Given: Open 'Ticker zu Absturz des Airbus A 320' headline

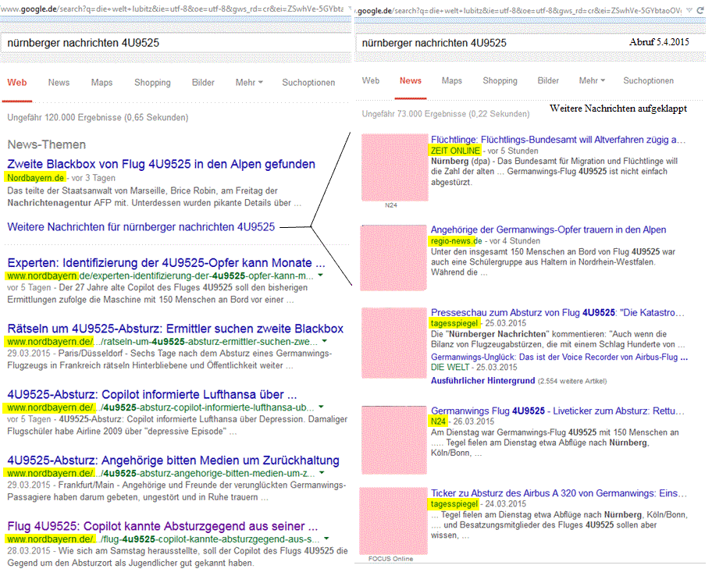Looking at the screenshot, I should pos(559,493).
